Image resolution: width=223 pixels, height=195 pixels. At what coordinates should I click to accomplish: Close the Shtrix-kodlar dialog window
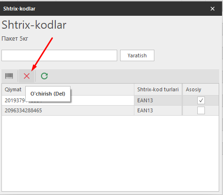coord(213,9)
